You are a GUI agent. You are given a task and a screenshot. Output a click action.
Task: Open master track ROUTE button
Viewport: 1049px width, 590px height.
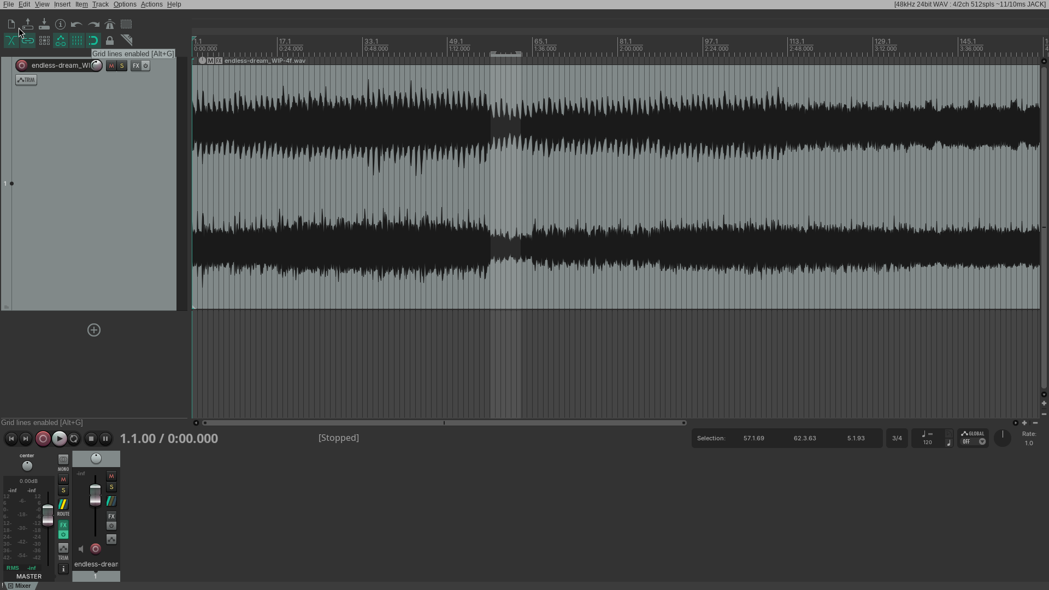63,507
